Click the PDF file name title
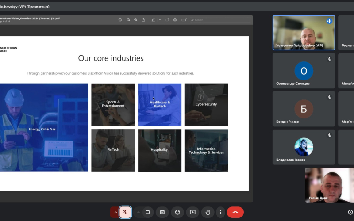This screenshot has width=354, height=221. (x=30, y=19)
